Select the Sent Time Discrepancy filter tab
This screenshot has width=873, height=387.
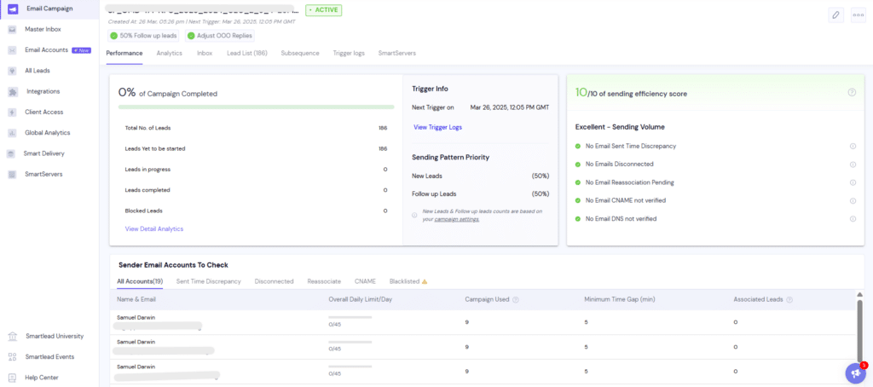[209, 282]
